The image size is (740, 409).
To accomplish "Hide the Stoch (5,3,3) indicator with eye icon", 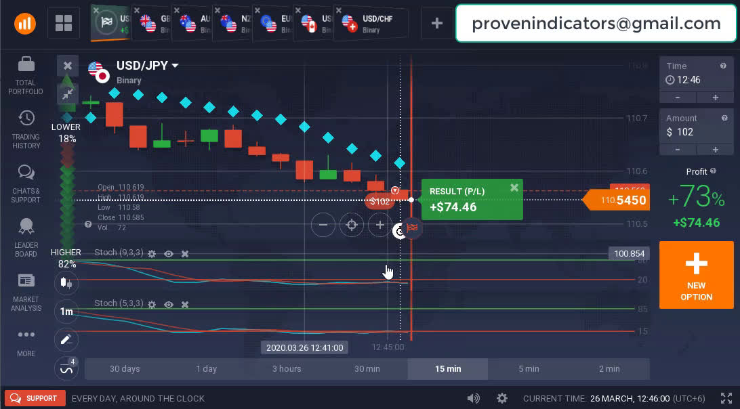I will 169,305.
